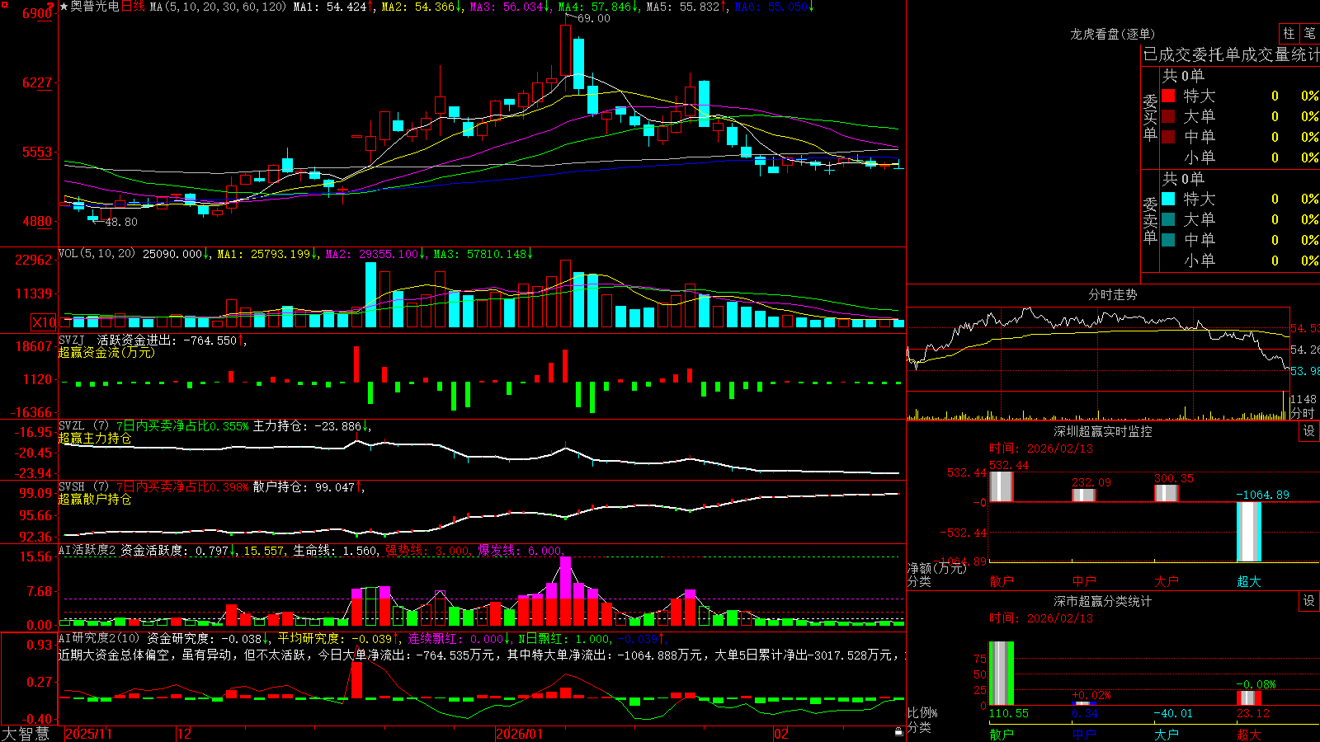The height and width of the screenshot is (742, 1320).
Task: Switch to 柱 bar display mode
Action: [x=1289, y=33]
